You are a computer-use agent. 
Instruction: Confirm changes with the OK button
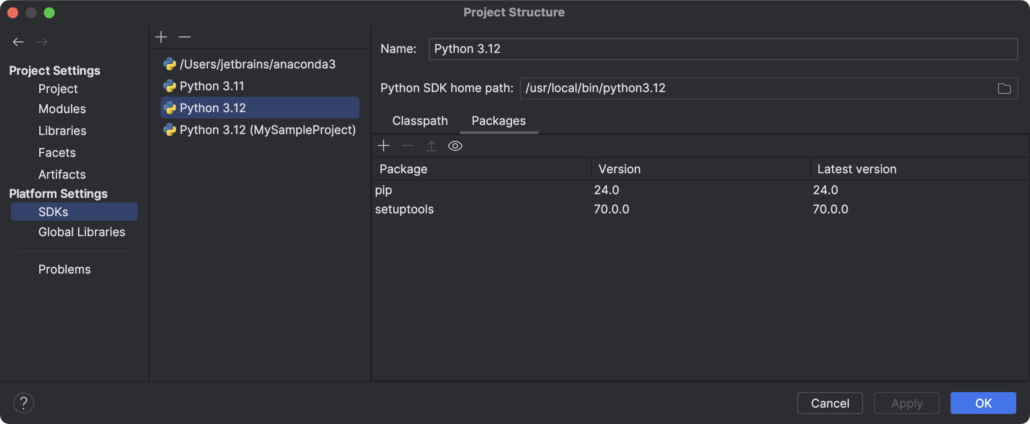983,403
